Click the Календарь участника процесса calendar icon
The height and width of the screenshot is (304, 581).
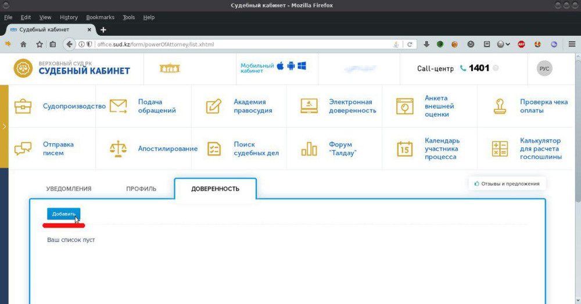coord(404,149)
